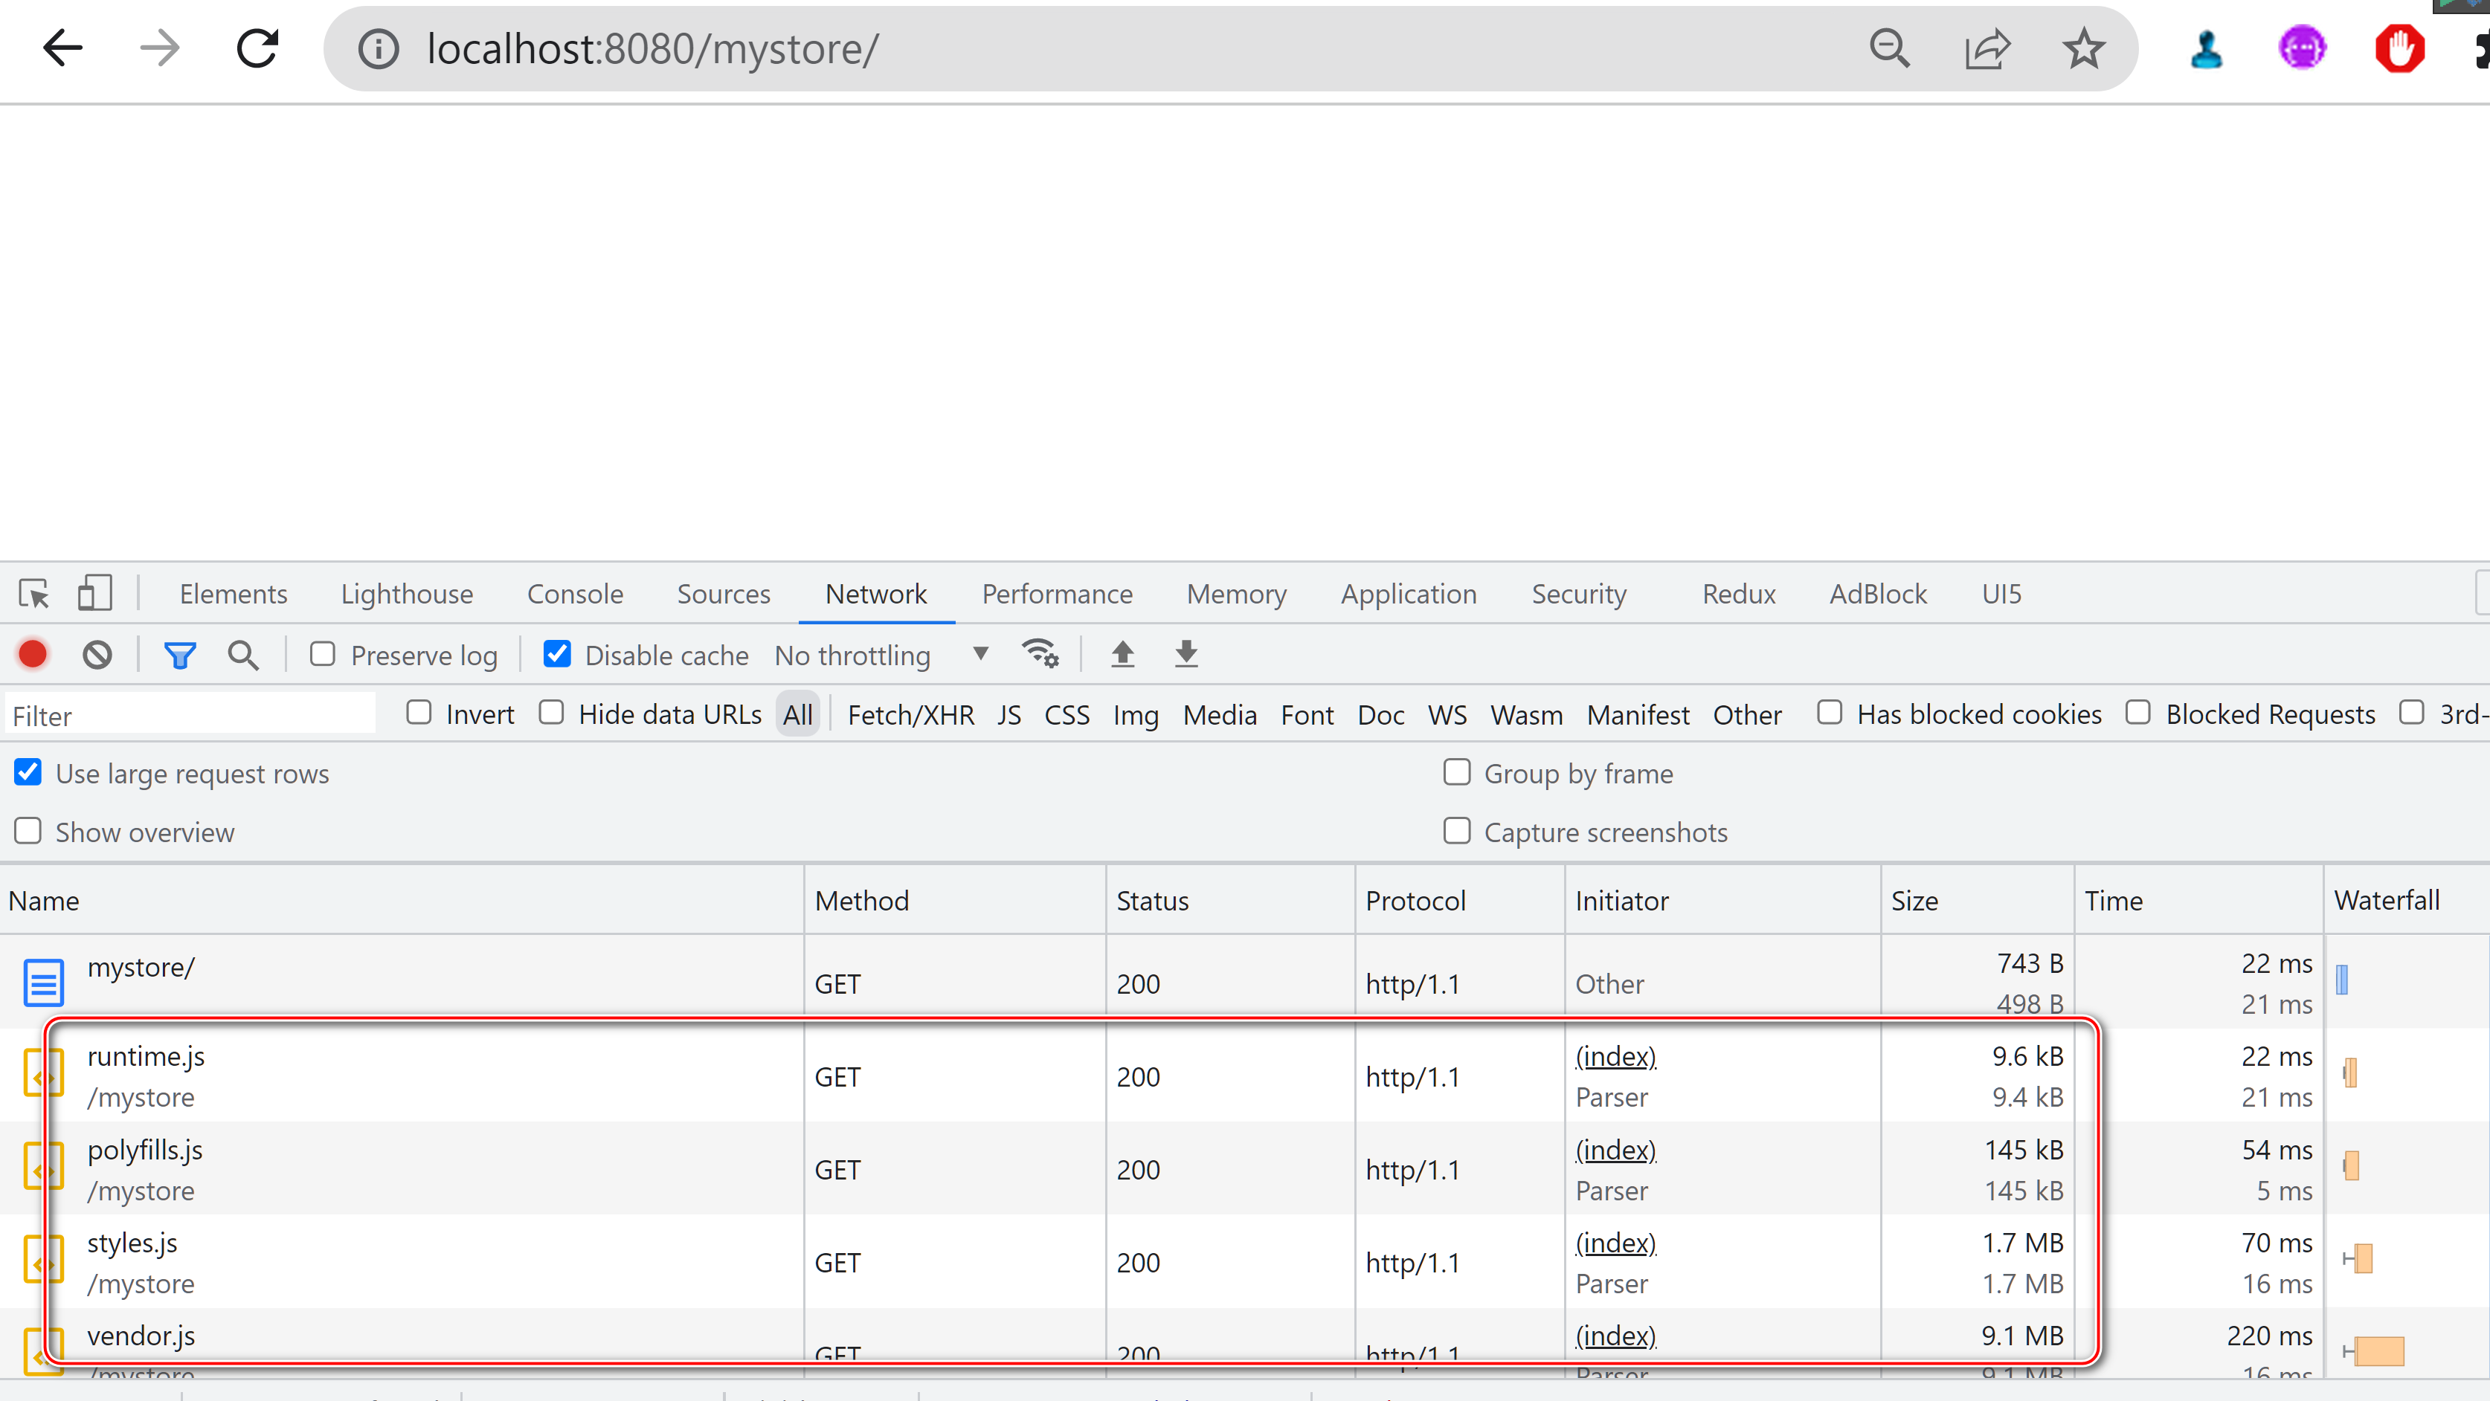The width and height of the screenshot is (2490, 1401).
Task: Clear the network log icon
Action: pyautogui.click(x=97, y=655)
